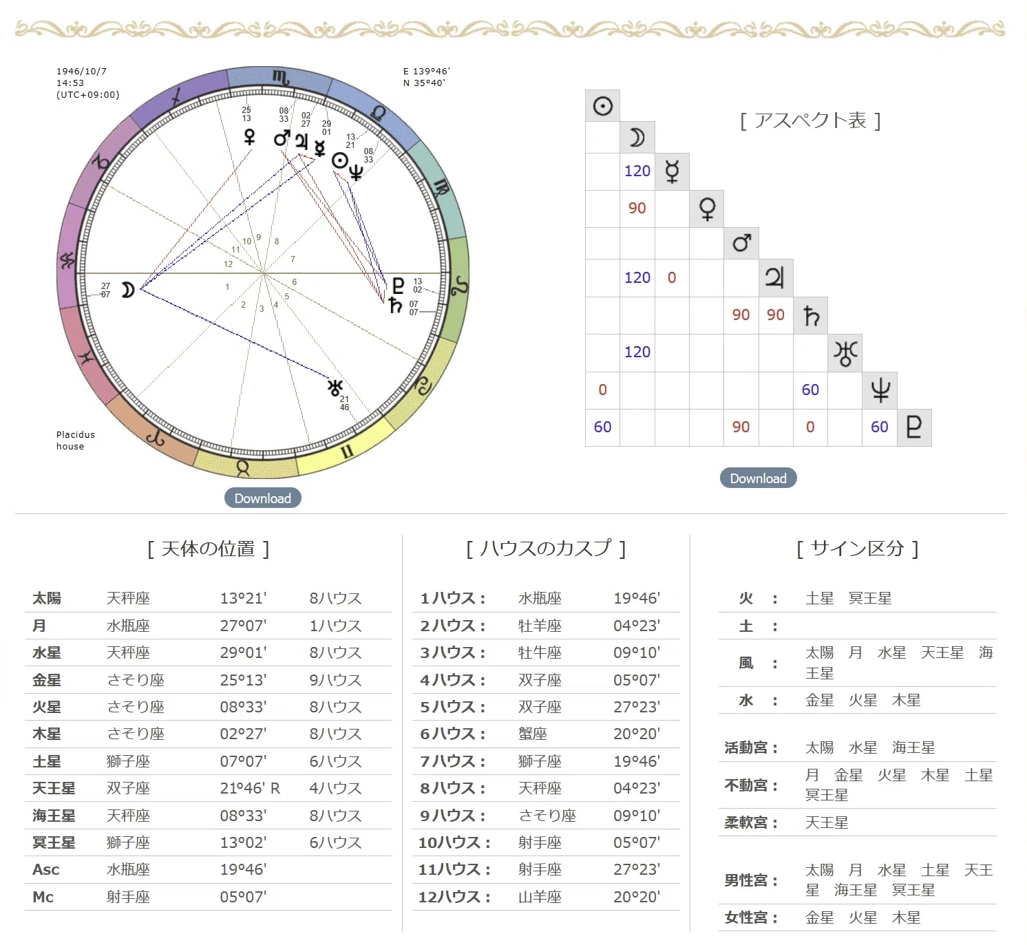
Task: Click the 天王星 degree value 21°46' R
Action: point(250,788)
